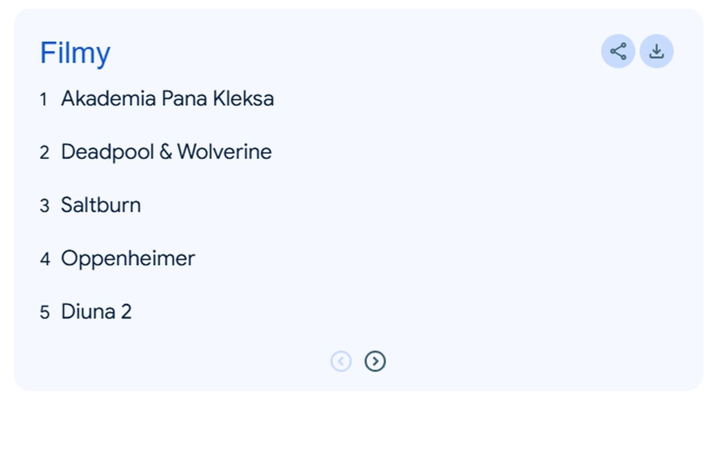Select the Deadpool & Wolverine entry
717x460 pixels.
coord(166,152)
